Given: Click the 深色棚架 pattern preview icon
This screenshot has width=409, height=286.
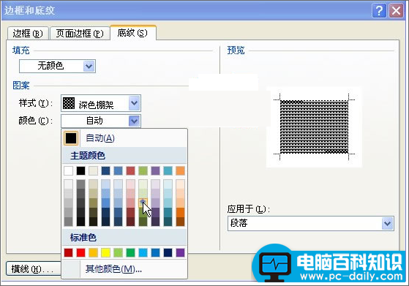Looking at the screenshot, I should (69, 103).
